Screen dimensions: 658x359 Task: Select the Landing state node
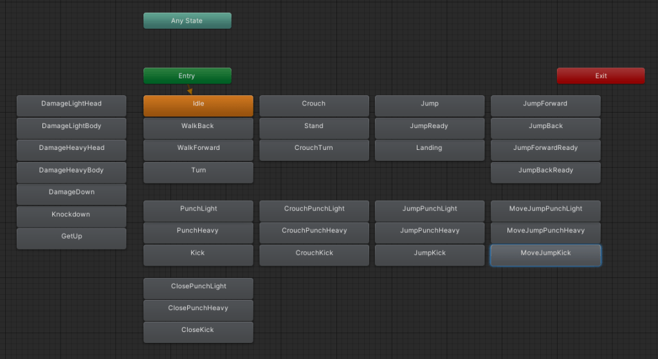[429, 149]
